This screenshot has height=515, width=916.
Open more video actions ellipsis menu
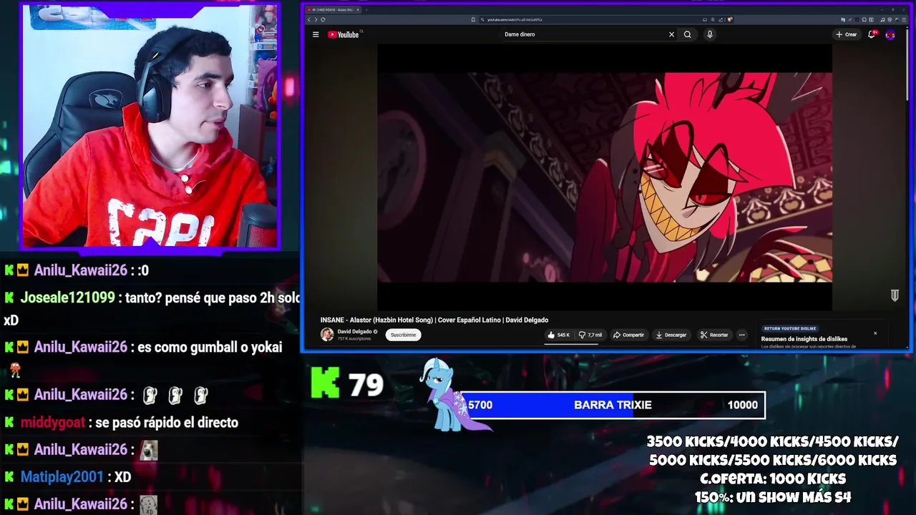[742, 335]
